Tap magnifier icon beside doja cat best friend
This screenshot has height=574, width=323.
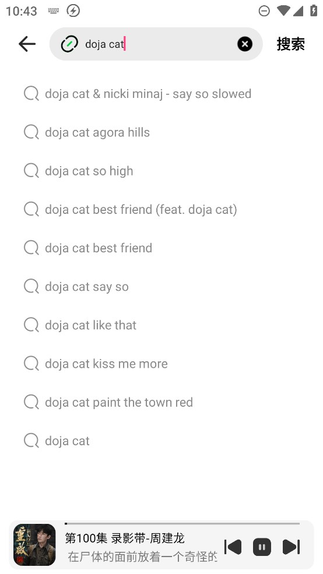point(31,248)
